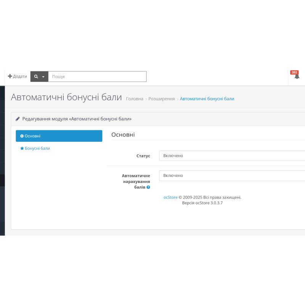The width and height of the screenshot is (305, 305).
Task: Click the plus icon next to Додати
Action: tap(10, 76)
